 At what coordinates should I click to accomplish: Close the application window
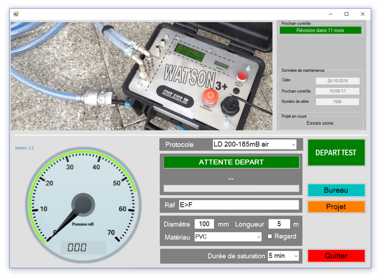[x=363, y=14]
